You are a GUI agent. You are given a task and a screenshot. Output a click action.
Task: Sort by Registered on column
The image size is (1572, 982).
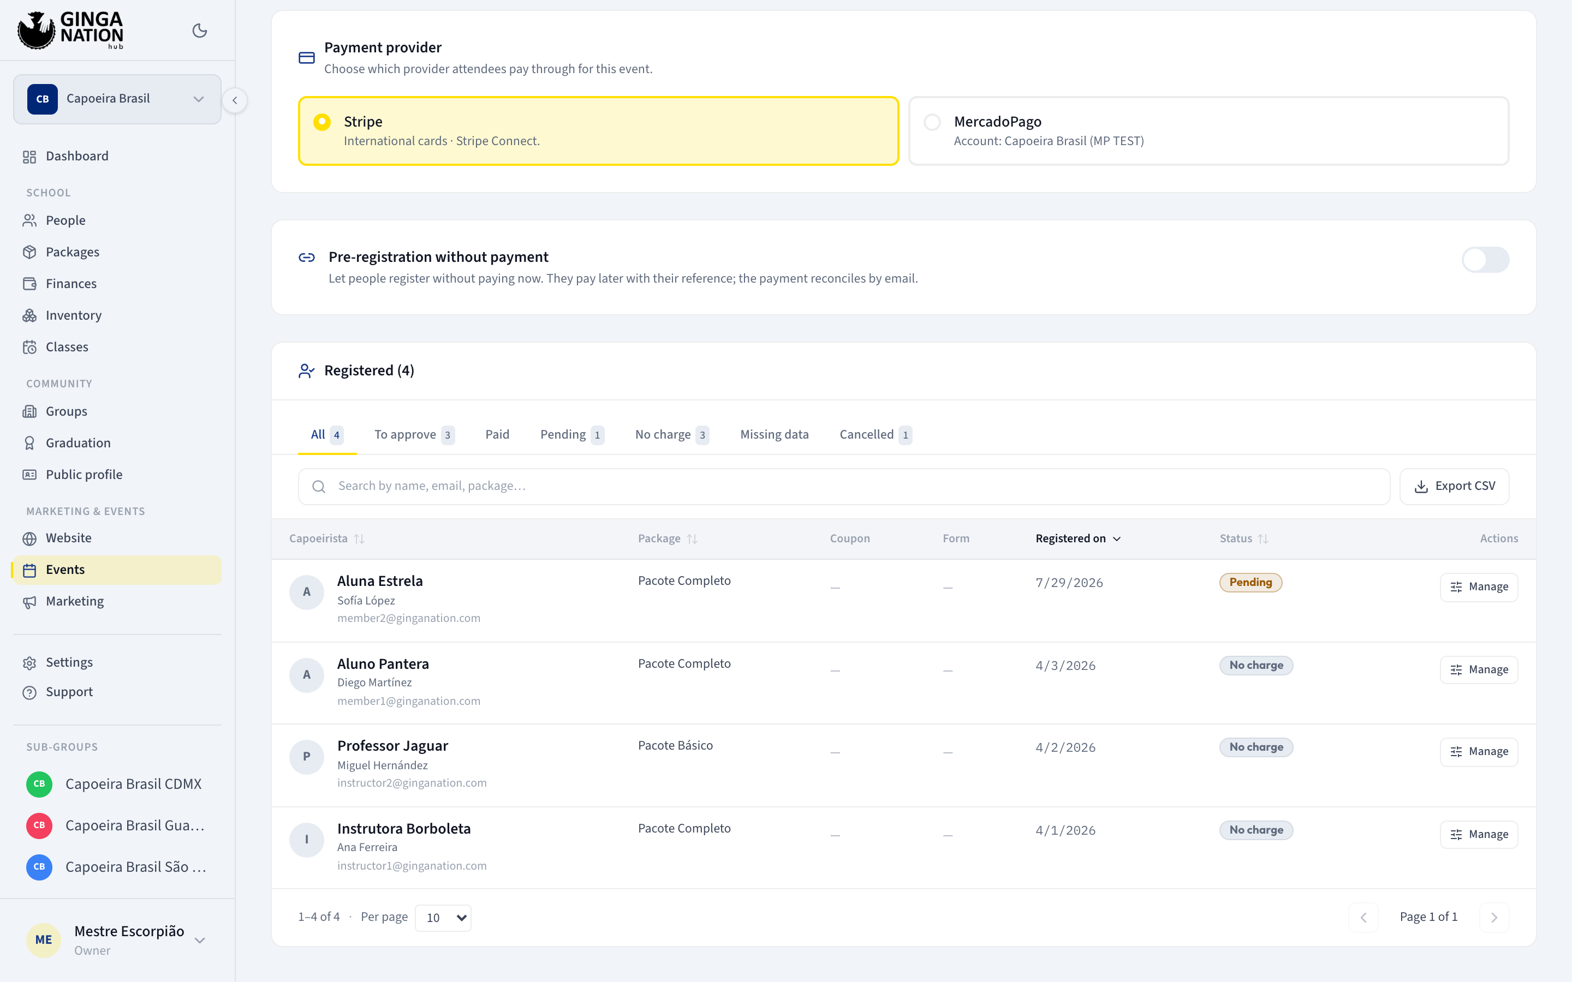(x=1077, y=538)
